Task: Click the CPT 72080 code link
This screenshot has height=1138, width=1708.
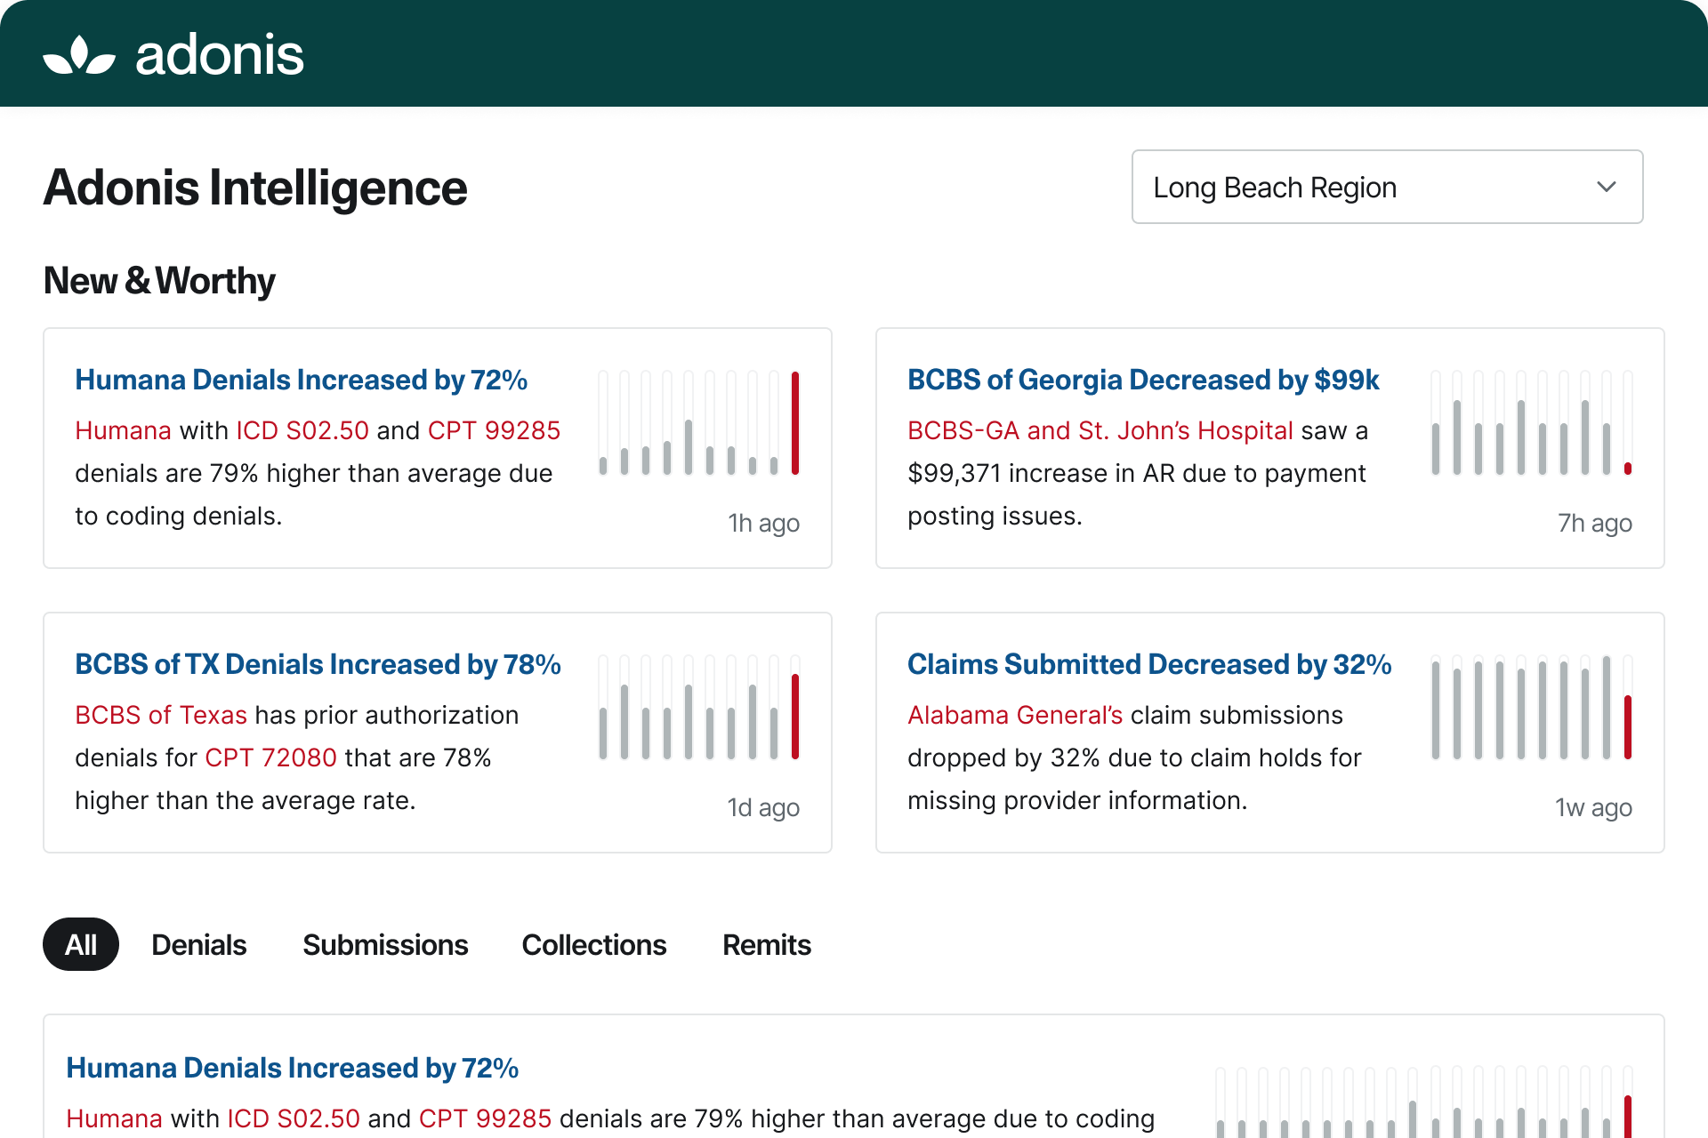Action: [x=270, y=757]
